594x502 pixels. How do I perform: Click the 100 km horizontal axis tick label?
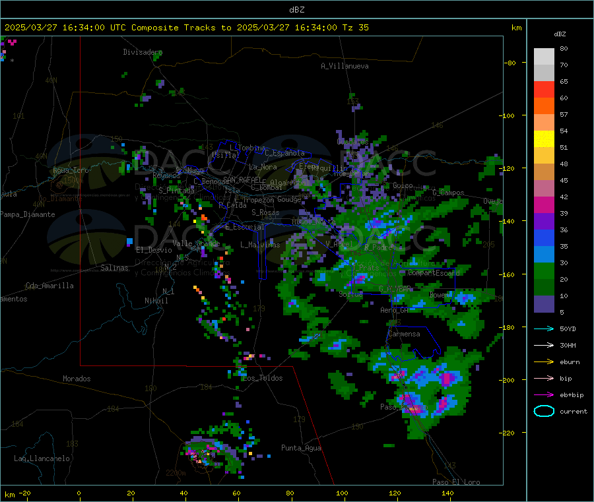[x=342, y=493]
